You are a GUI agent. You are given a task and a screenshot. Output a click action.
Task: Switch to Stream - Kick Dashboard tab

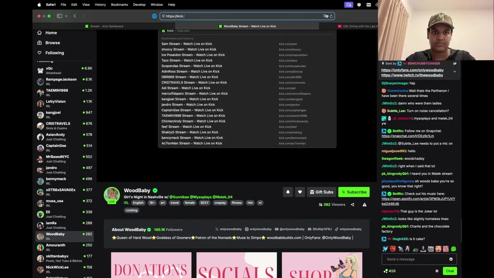click(104, 26)
